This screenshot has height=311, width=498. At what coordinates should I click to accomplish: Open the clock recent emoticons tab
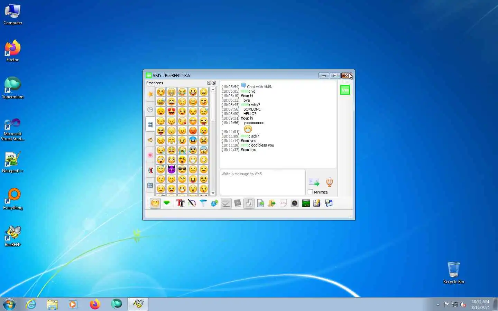point(150,110)
